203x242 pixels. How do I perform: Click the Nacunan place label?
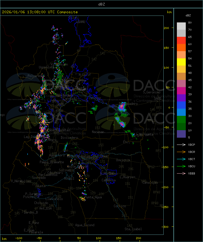pos(98,132)
